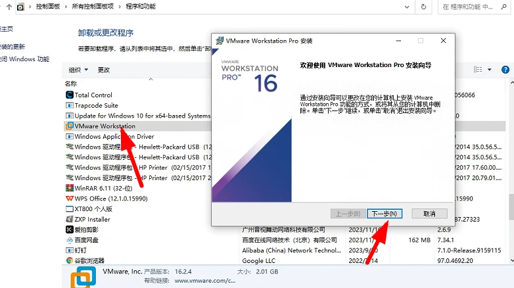Open the 组织 dropdown menu
Viewport: 514px width, 288px height.
point(78,70)
